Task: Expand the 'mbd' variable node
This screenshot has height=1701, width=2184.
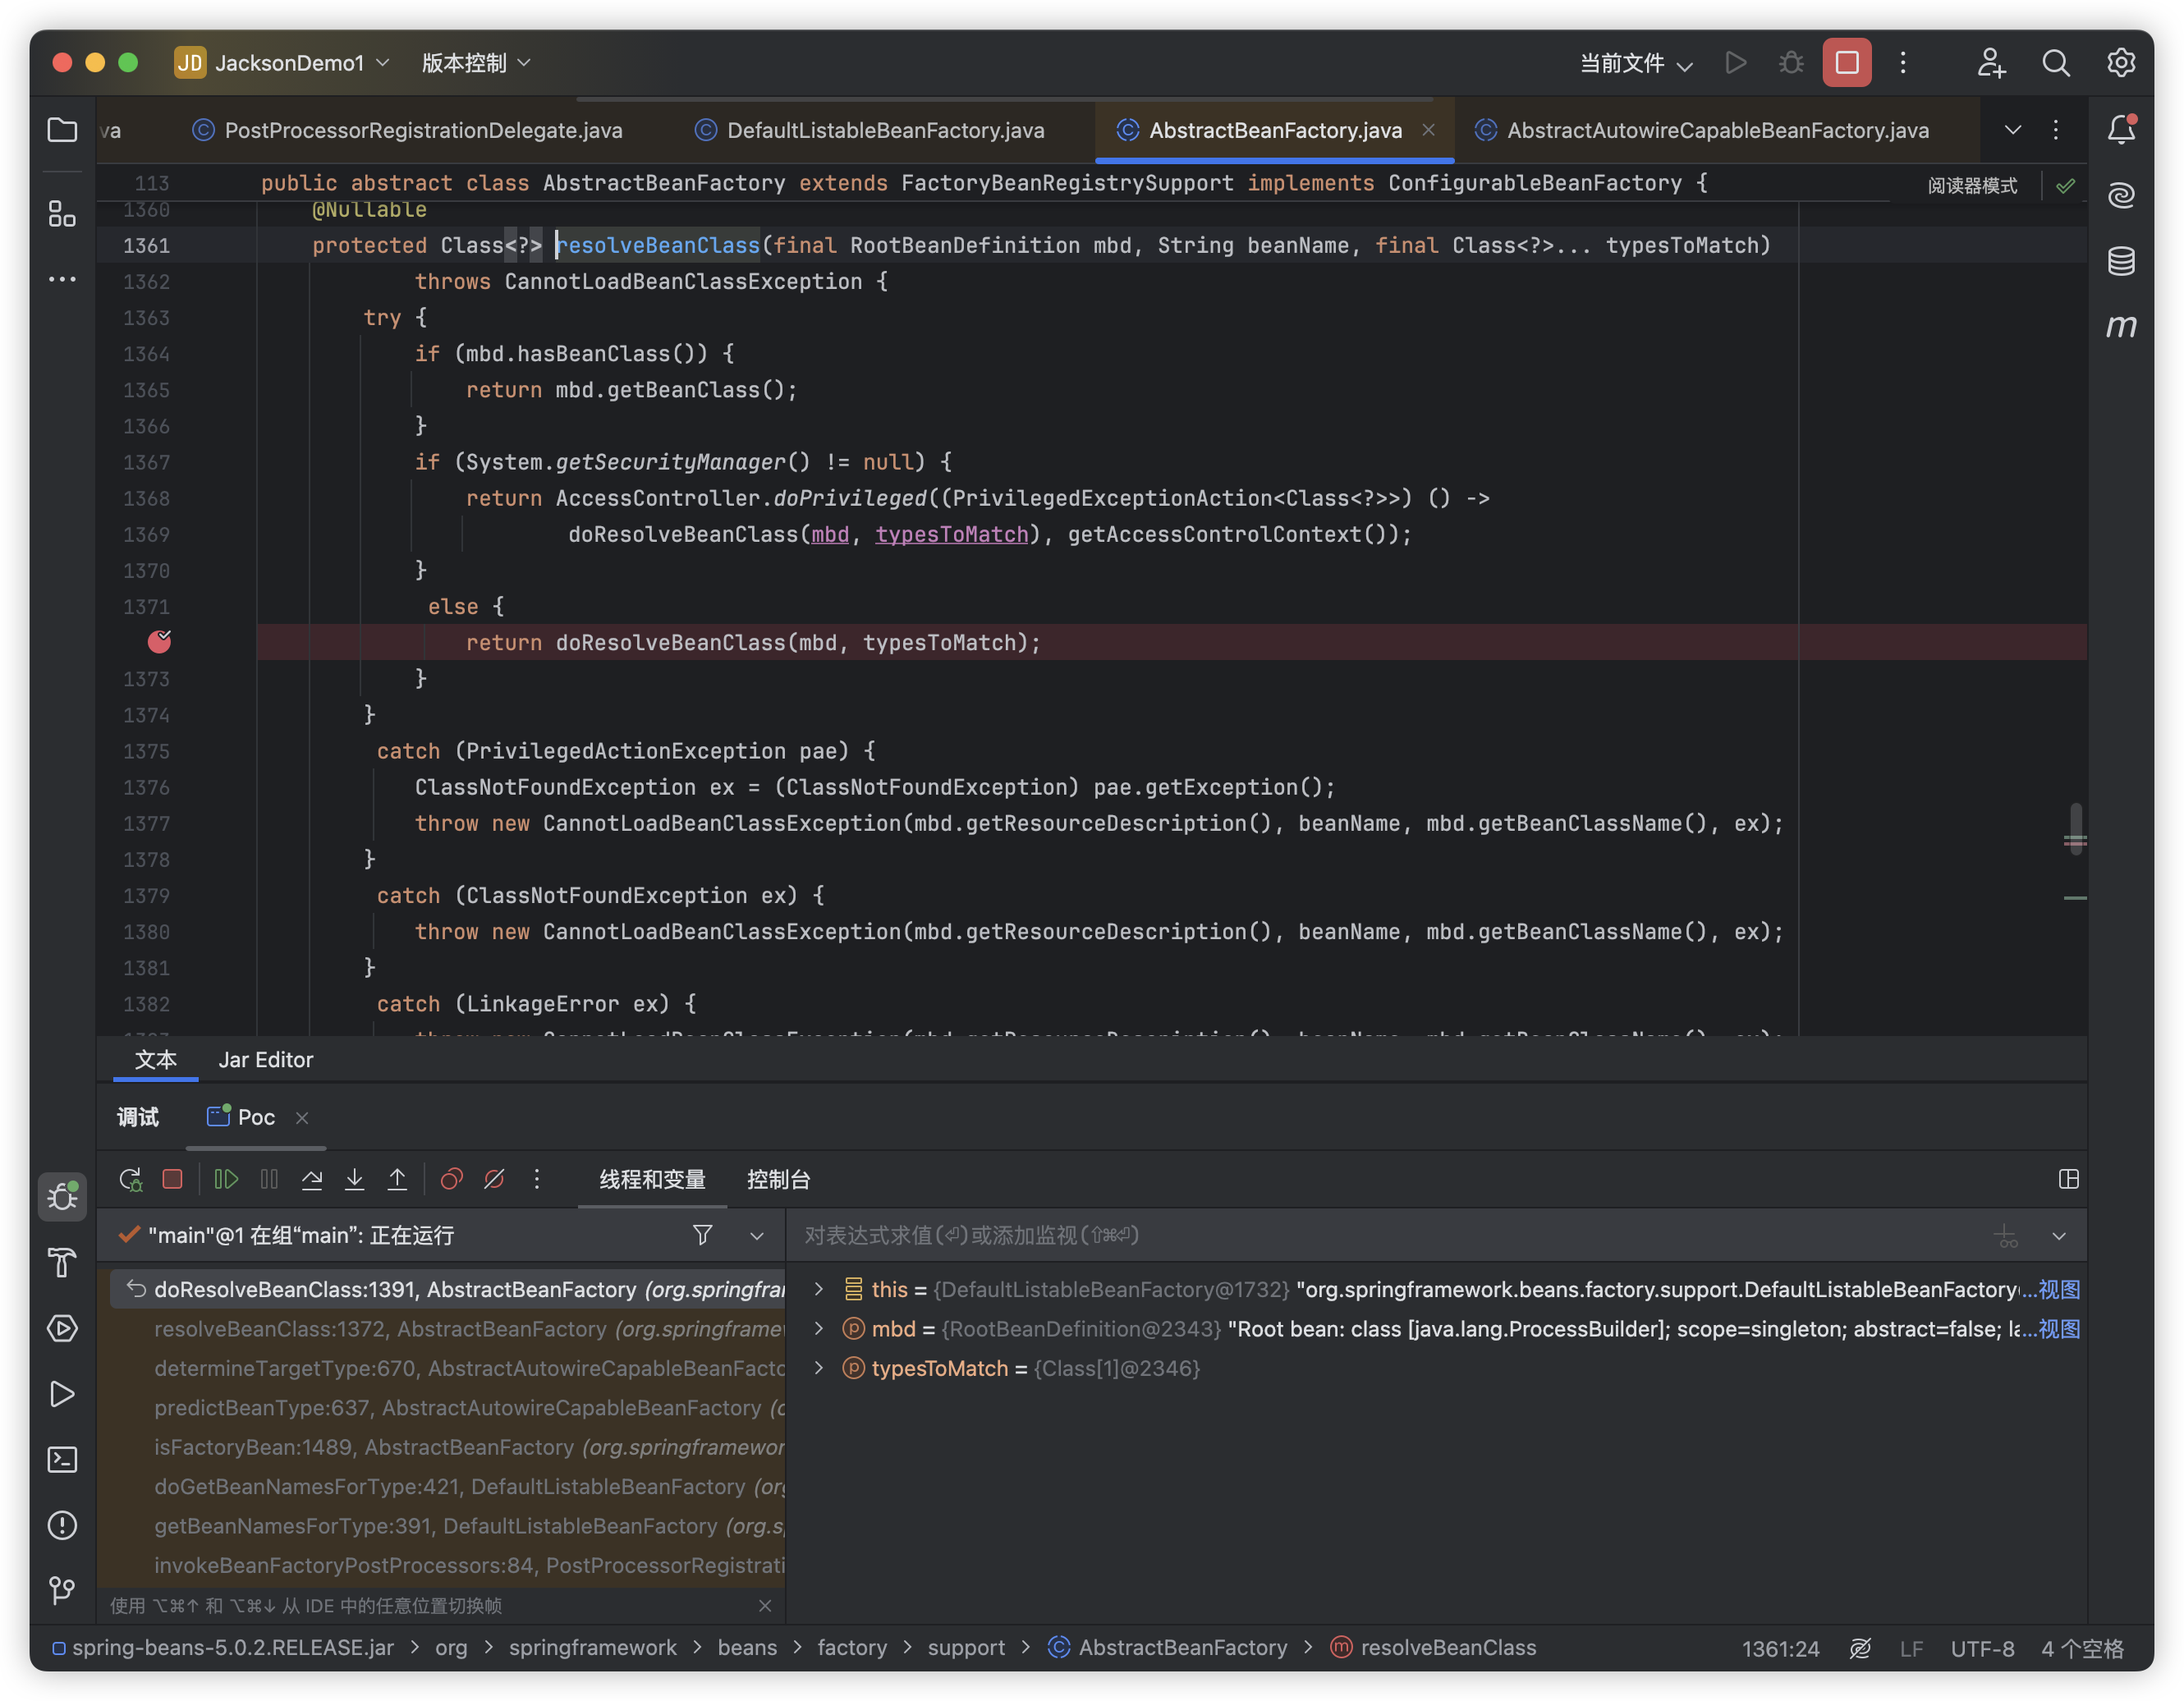Action: 819,1329
